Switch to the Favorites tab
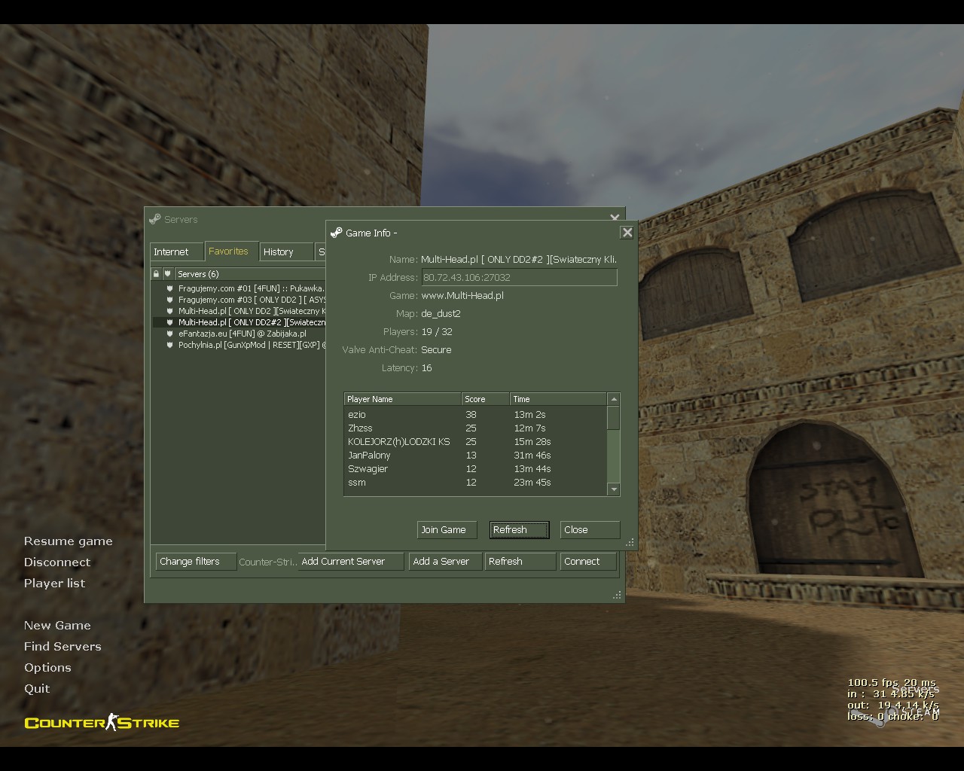The width and height of the screenshot is (964, 771). (x=231, y=251)
